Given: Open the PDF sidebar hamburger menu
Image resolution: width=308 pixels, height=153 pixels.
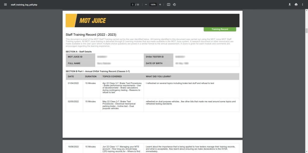Looking at the screenshot, I should pos(5,5).
